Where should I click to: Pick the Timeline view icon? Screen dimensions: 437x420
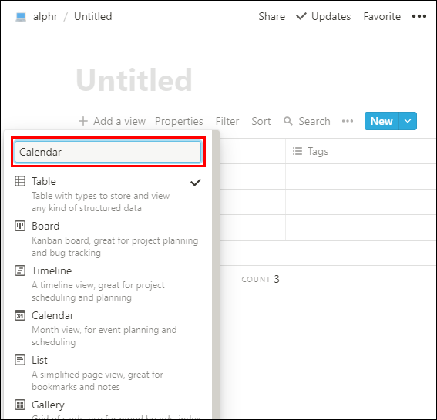(x=20, y=270)
